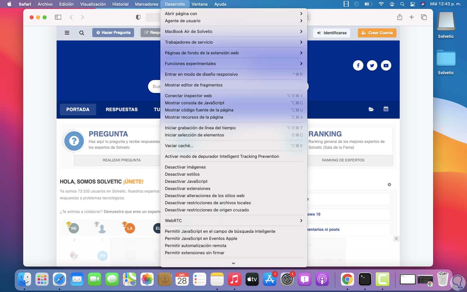The image size is (467, 292).
Task: Click the REALIZAR PREGUNTA button
Action: pos(121,160)
